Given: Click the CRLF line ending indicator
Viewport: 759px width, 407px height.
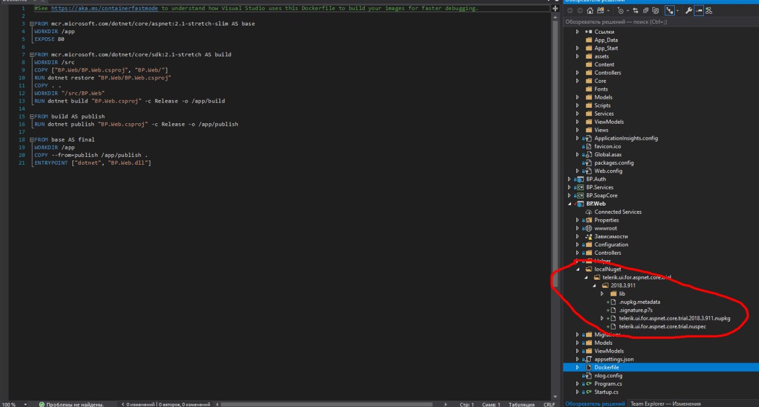Looking at the screenshot, I should tap(549, 404).
